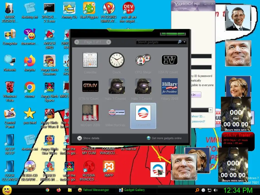
Task: Open the RUSSIA INVADES desktop icon
Action: click(89, 171)
